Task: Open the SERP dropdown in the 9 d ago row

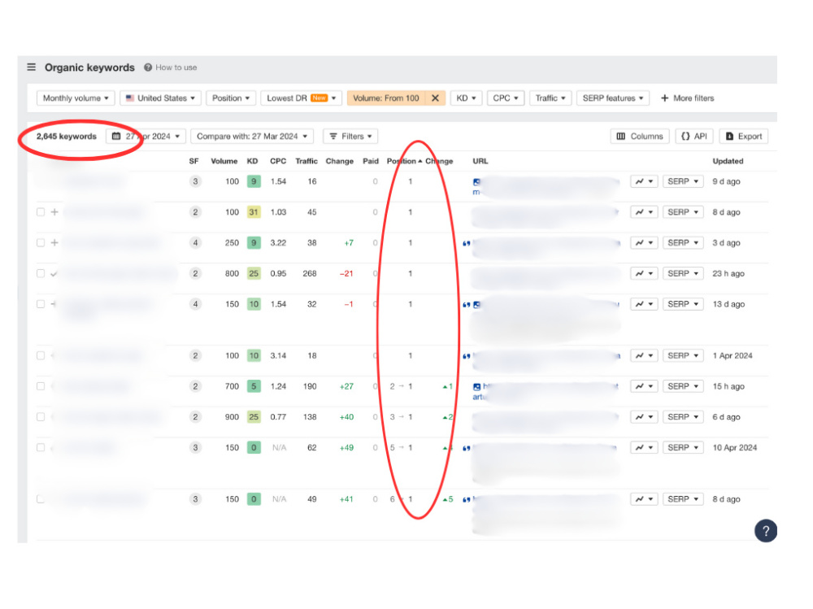Action: (683, 181)
